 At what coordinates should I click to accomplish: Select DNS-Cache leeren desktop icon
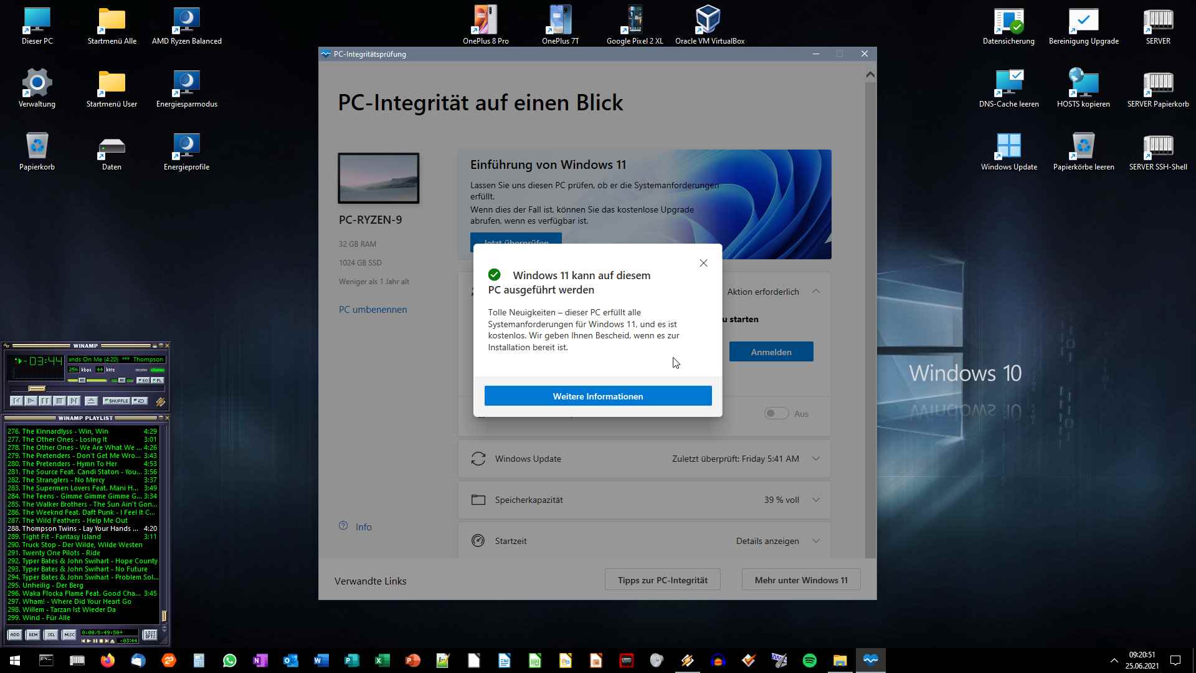pyautogui.click(x=1009, y=88)
